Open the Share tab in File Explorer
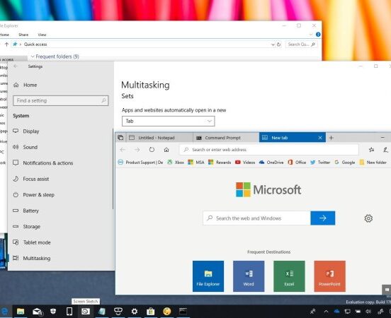This screenshot has height=318, width=391. [x=23, y=35]
